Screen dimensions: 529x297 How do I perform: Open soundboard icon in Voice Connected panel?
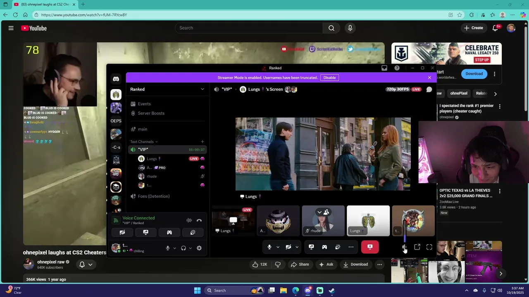coord(193,232)
